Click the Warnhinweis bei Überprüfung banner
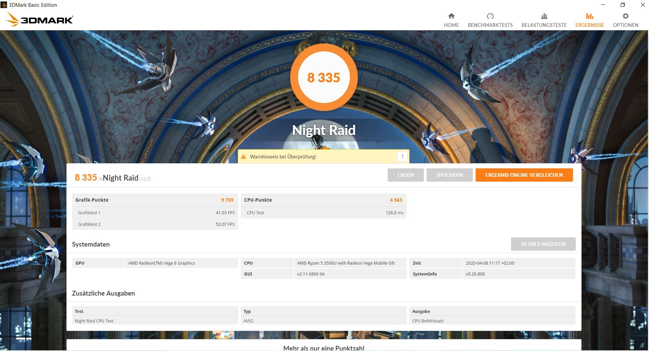The width and height of the screenshot is (649, 351). pos(323,156)
